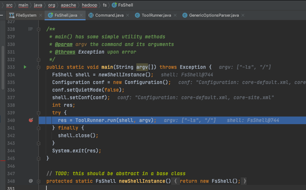Collapse the main method fold at line 333
The width and height of the screenshot is (306, 190).
click(39, 67)
